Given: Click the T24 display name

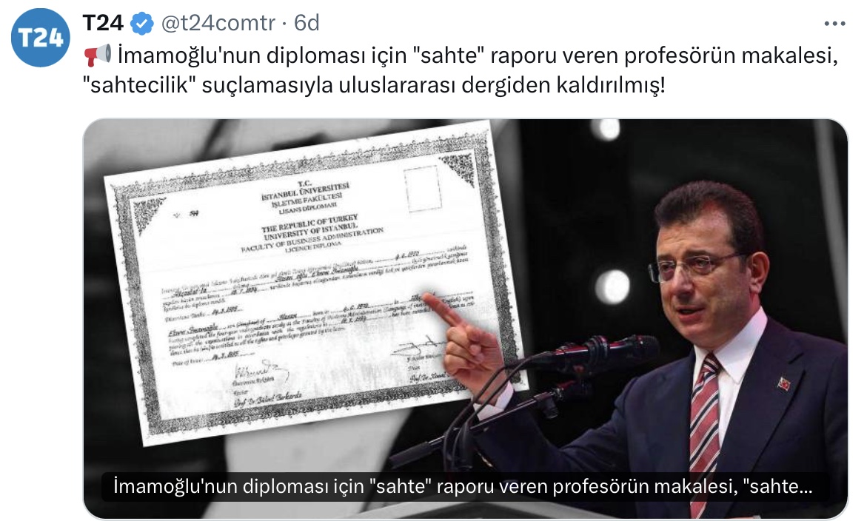Looking at the screenshot, I should point(103,23).
